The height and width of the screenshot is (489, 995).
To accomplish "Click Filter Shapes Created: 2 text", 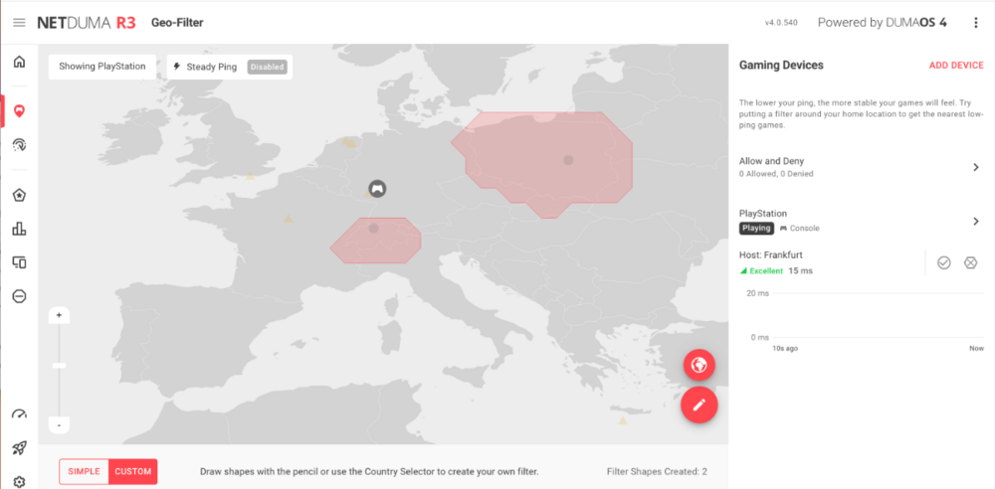I will pos(657,471).
